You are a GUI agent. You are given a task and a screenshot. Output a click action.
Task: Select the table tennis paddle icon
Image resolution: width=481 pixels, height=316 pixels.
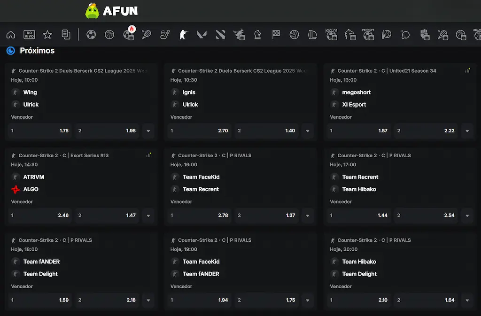[x=405, y=35]
